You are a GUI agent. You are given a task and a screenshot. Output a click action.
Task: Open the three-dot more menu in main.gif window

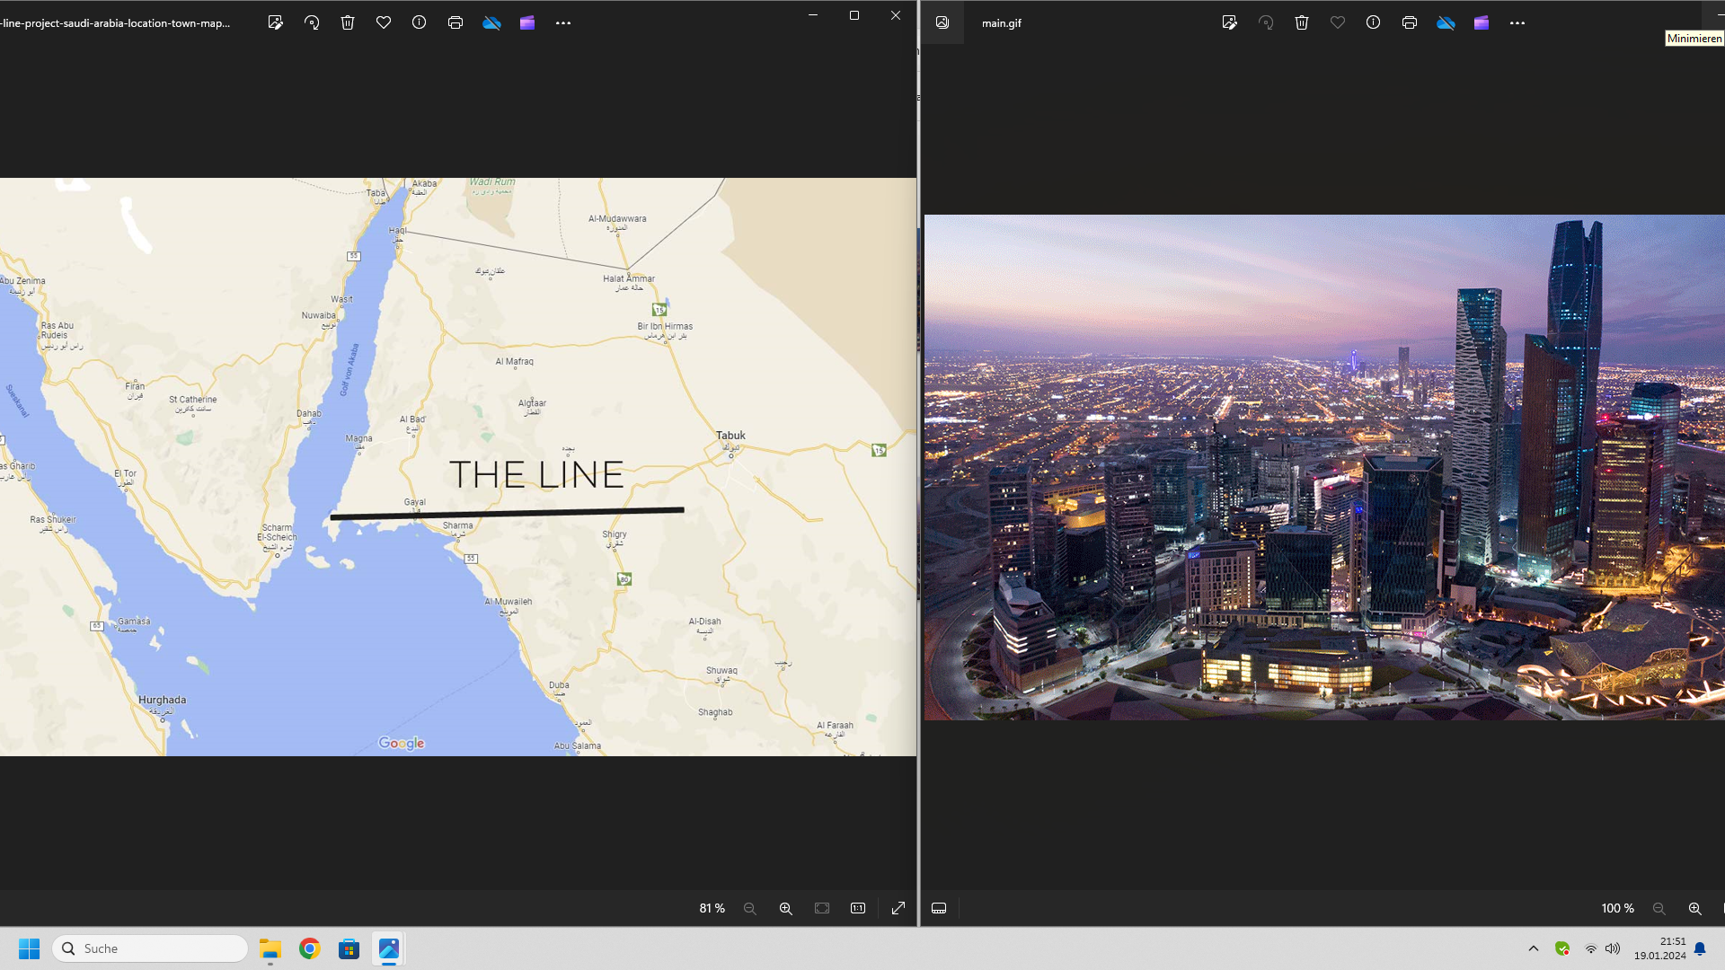point(1517,23)
